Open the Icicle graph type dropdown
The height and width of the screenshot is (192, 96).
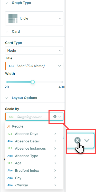[34, 18]
